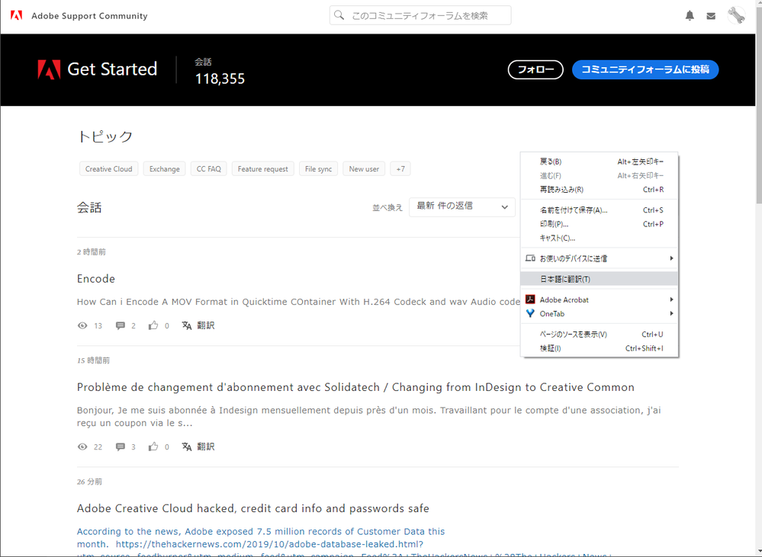Select Creative Cloud tag
Viewport: 762px width, 557px height.
(x=109, y=169)
